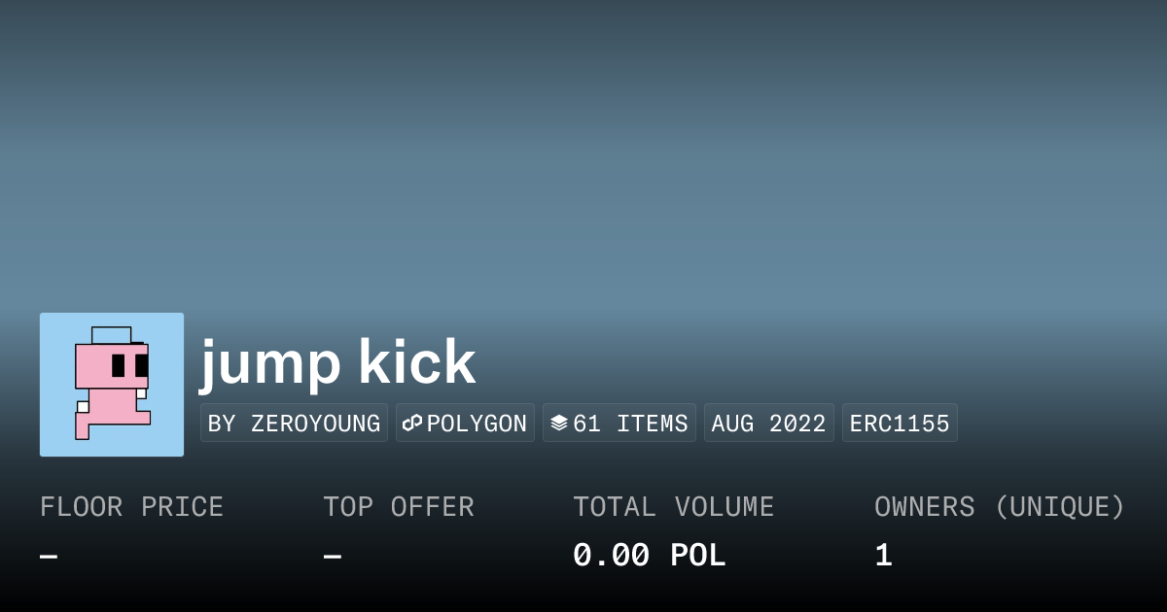This screenshot has height=612, width=1167.
Task: Select the POLYGON chain label
Action: 477,424
